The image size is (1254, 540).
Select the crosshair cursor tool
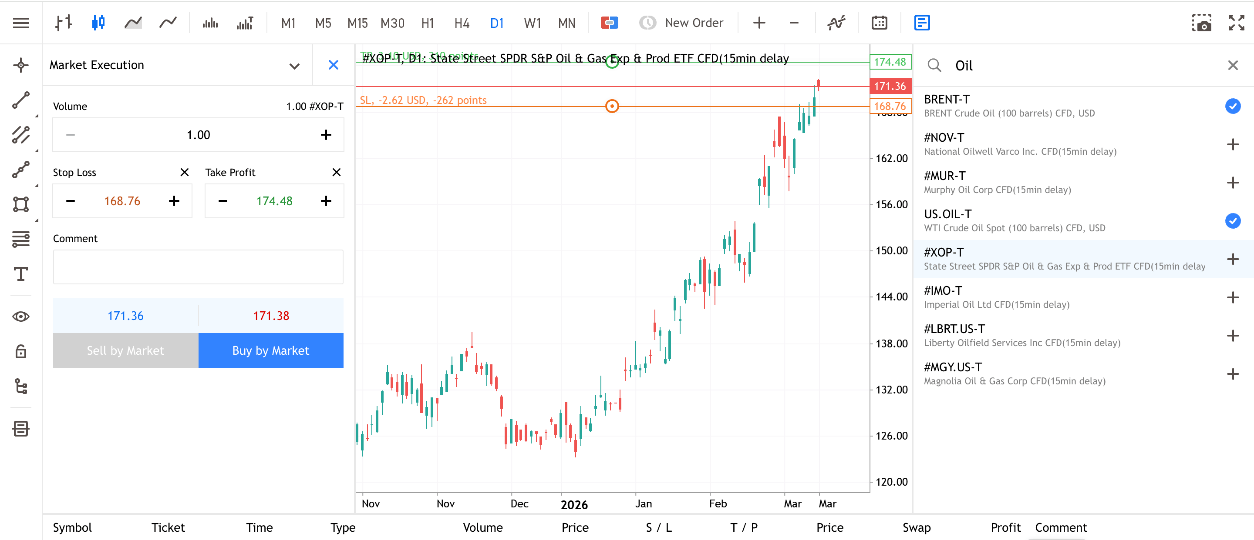point(21,65)
